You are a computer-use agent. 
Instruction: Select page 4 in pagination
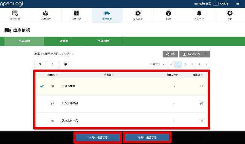point(199,64)
